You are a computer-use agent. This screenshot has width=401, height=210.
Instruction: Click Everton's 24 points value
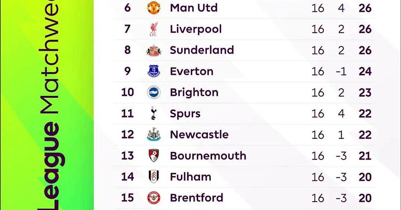tap(365, 71)
